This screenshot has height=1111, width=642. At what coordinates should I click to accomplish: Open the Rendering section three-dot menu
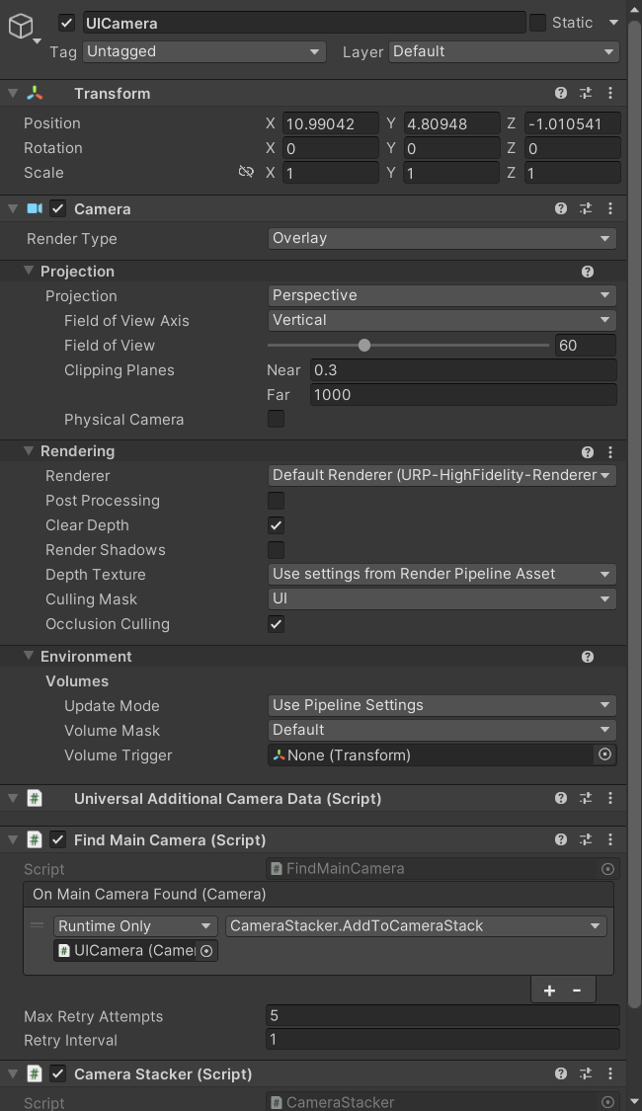[610, 452]
